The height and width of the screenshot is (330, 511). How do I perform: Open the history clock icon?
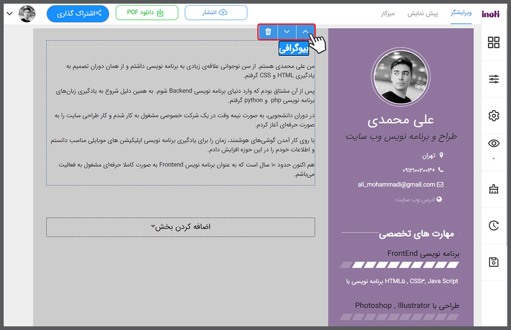[x=494, y=225]
